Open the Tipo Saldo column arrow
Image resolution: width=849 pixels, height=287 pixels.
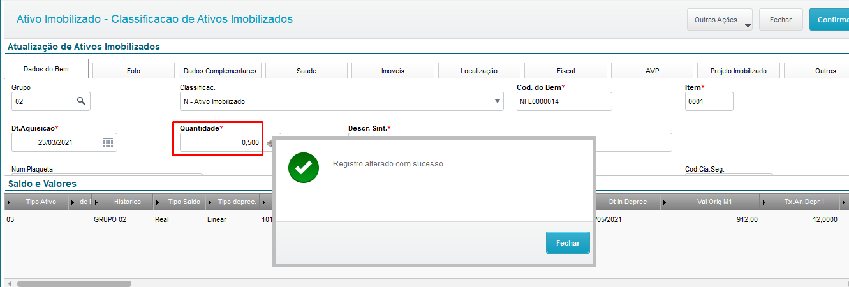158,202
